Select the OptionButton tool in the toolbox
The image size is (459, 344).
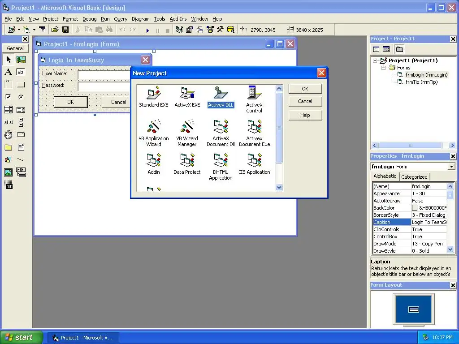tap(21, 97)
